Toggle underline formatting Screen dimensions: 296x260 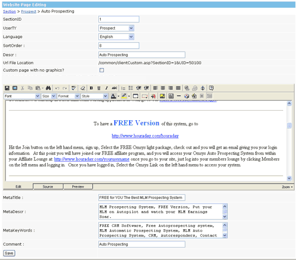click(99, 88)
